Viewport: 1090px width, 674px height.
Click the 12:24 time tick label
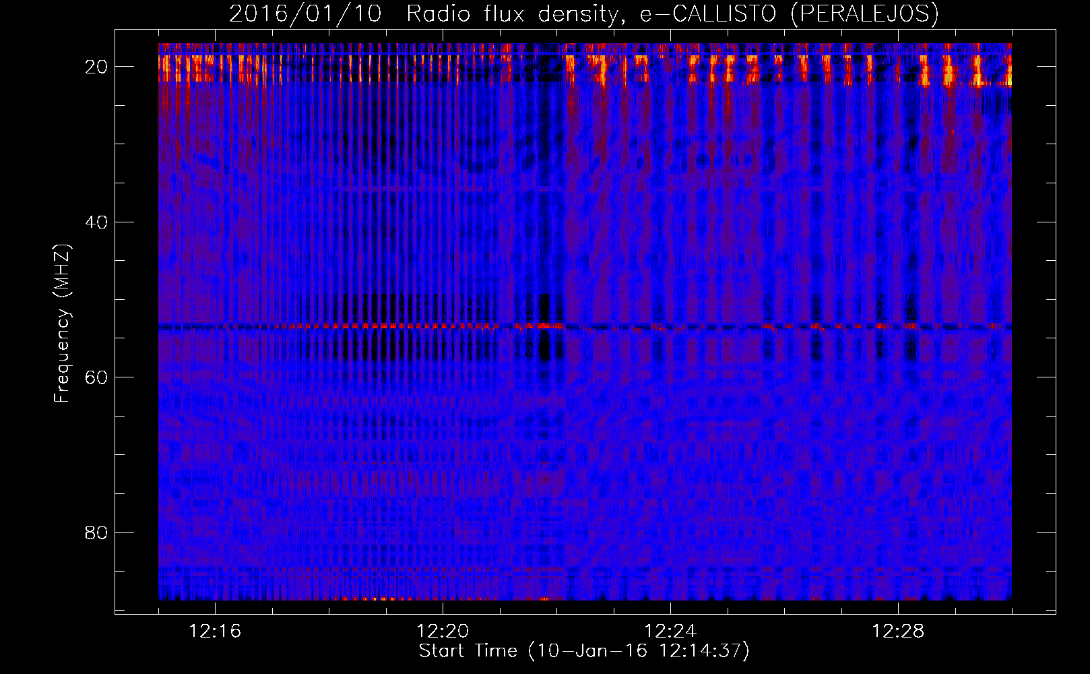[670, 632]
